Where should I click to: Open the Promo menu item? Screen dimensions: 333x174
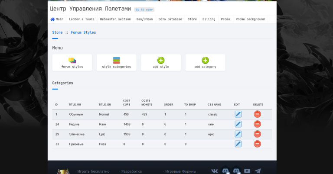[225, 19]
